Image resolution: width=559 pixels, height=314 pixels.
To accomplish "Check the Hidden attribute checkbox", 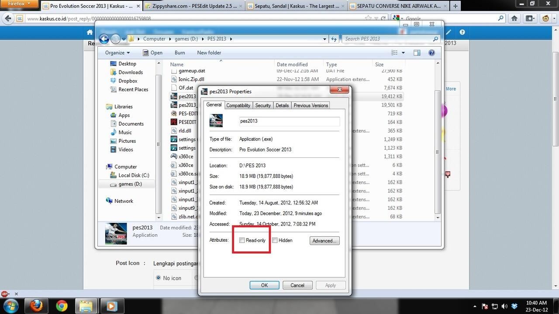I will tap(275, 240).
